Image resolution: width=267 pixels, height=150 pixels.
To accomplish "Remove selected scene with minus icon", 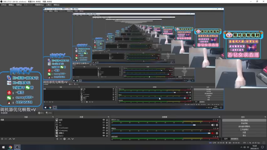I will [x=6, y=139].
